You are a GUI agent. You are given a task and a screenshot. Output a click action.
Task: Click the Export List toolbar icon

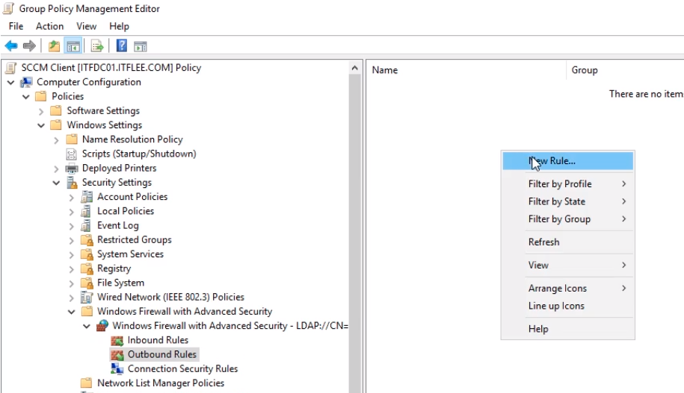97,45
